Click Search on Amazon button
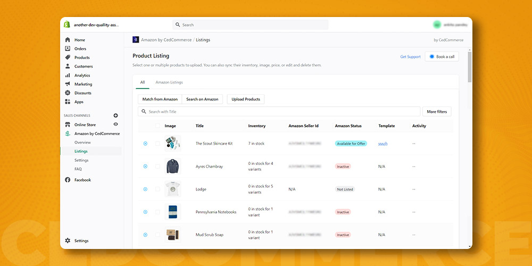The width and height of the screenshot is (532, 266). (202, 99)
